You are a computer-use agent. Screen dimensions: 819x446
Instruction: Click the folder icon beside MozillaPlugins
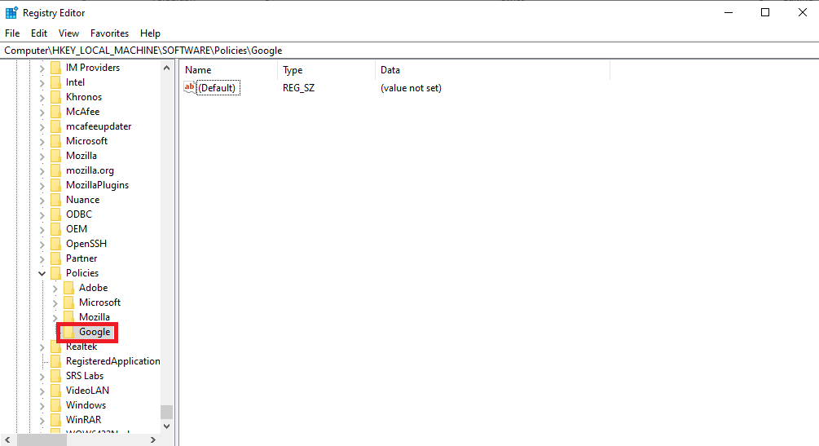pos(56,185)
